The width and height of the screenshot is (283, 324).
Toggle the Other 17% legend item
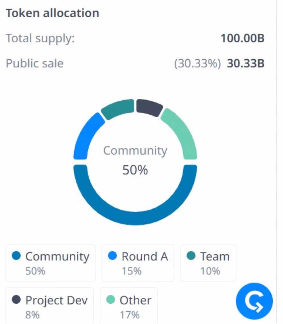coord(129,306)
